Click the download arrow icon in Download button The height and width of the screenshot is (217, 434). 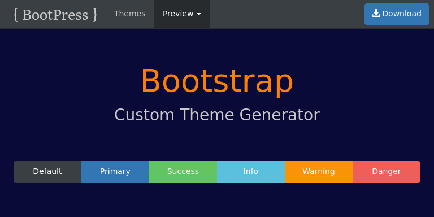376,14
